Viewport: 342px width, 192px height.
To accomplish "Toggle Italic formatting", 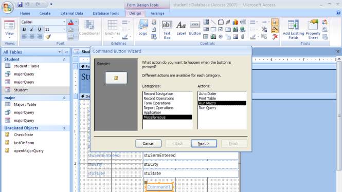I will click(x=32, y=29).
